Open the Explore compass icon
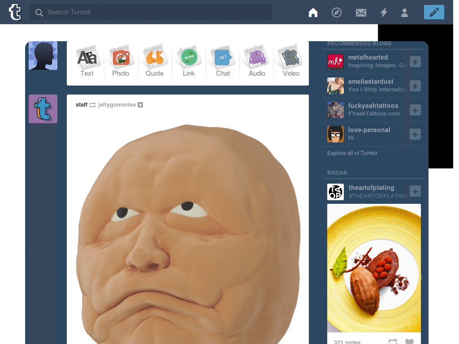Viewport: 459px width, 344px height. (x=336, y=13)
